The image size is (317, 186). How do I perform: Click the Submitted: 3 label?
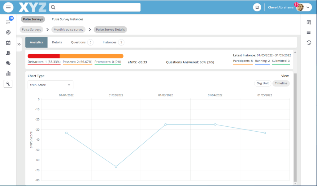tap(281, 61)
